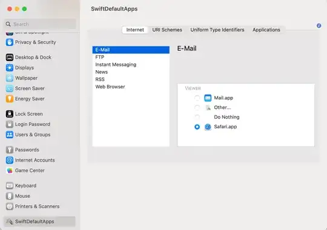Select the SwiftDefaultApps sidebar icon

[x=10, y=222]
